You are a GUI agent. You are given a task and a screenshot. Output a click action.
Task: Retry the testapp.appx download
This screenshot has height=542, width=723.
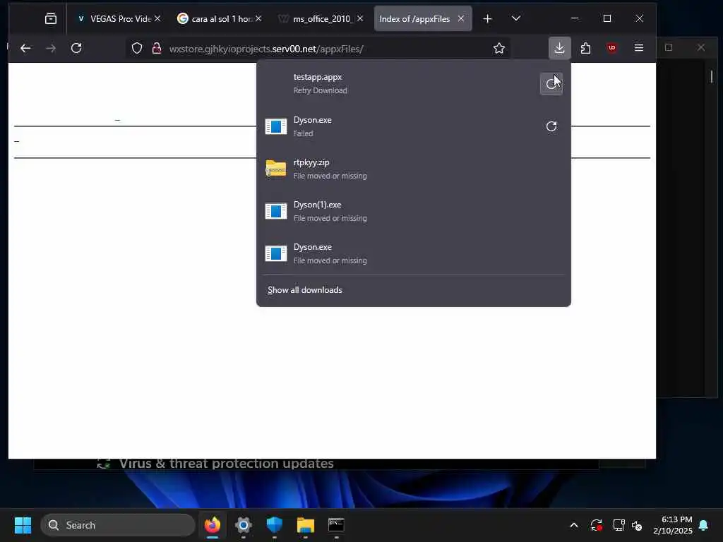[551, 84]
